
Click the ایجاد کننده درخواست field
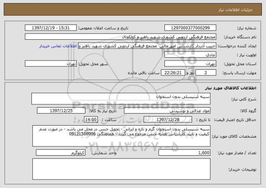pyautogui.click(x=147, y=46)
